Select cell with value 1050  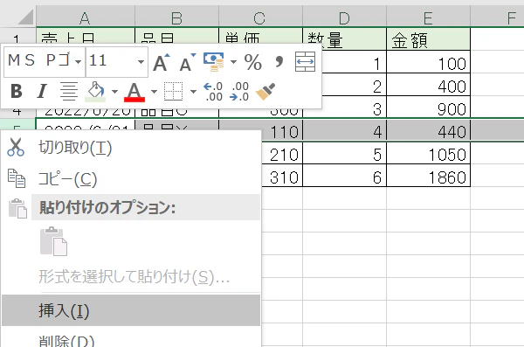(x=429, y=153)
